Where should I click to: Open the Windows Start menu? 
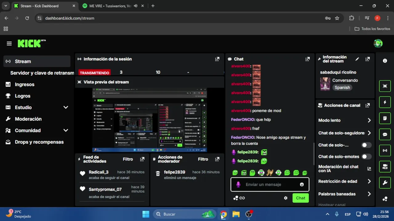tap(146, 214)
